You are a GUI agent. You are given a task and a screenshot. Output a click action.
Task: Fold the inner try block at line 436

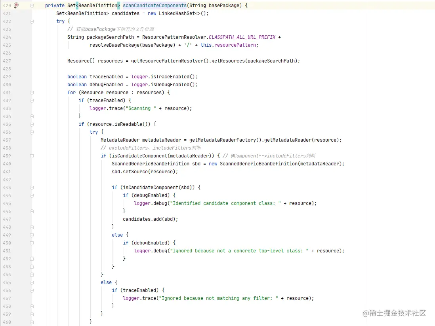(32, 132)
